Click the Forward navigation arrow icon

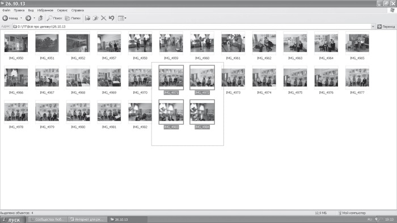pyautogui.click(x=28, y=18)
